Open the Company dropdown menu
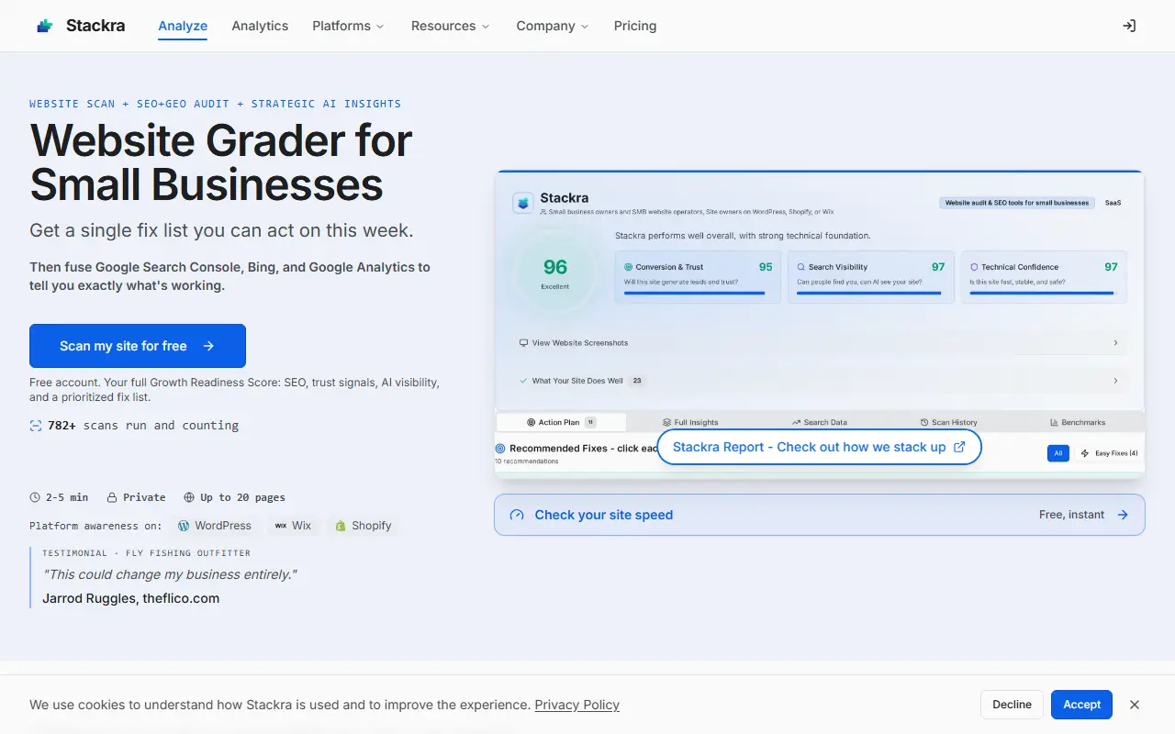The height and width of the screenshot is (734, 1175). [552, 26]
